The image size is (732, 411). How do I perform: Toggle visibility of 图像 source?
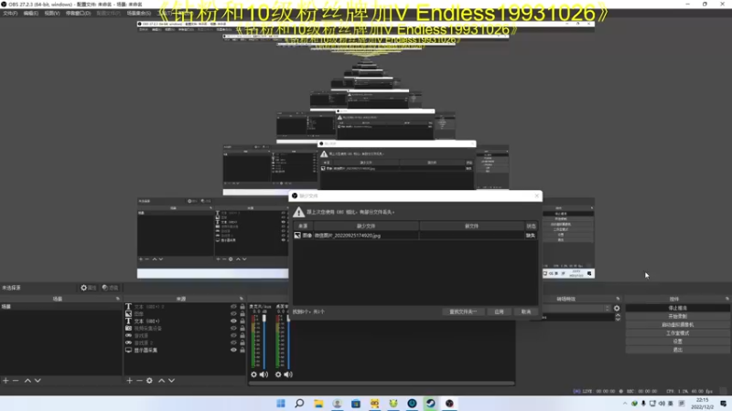(233, 314)
